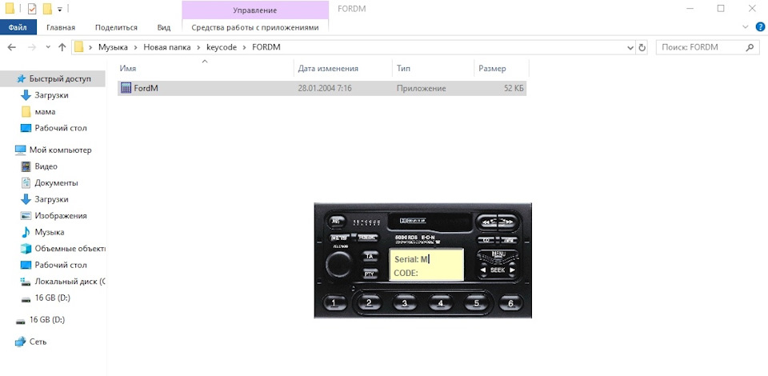Select the FordM application file

tap(322, 89)
